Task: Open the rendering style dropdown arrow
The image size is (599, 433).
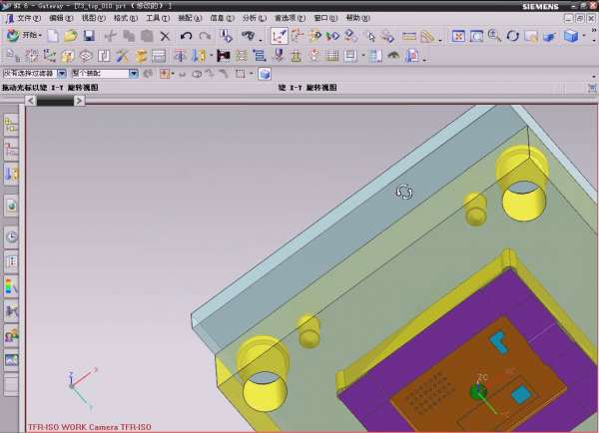Action: coord(585,36)
